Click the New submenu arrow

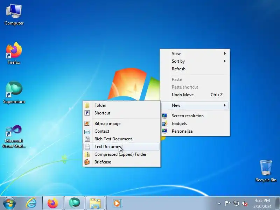click(x=225, y=105)
